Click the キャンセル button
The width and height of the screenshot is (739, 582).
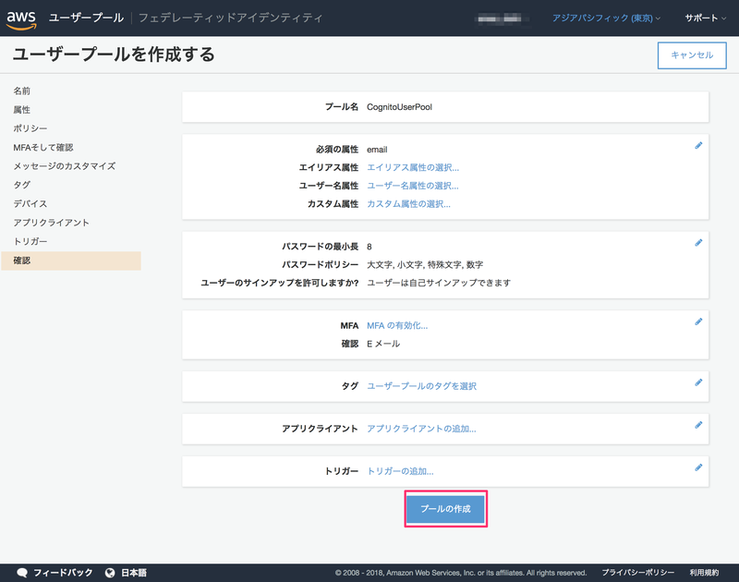pyautogui.click(x=692, y=55)
